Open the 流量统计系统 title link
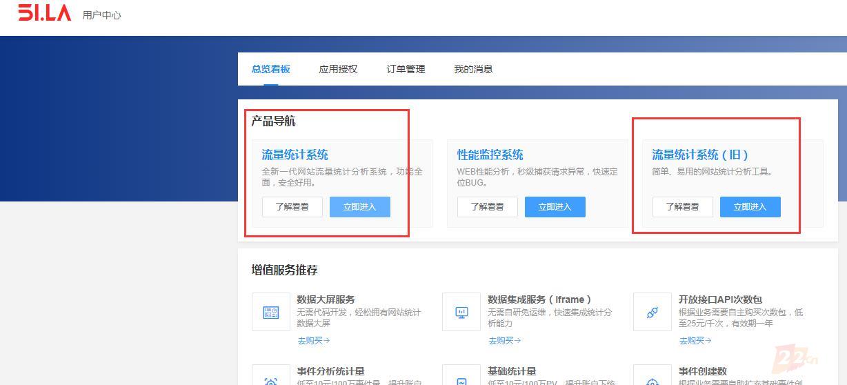847x385 pixels. tap(295, 155)
